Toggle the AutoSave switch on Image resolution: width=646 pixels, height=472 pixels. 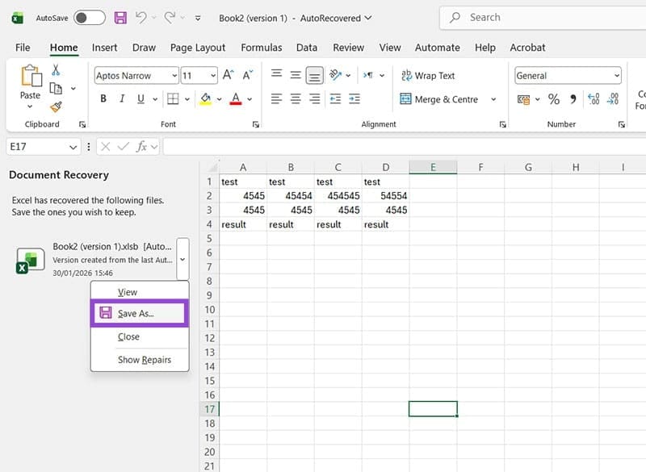(x=90, y=17)
